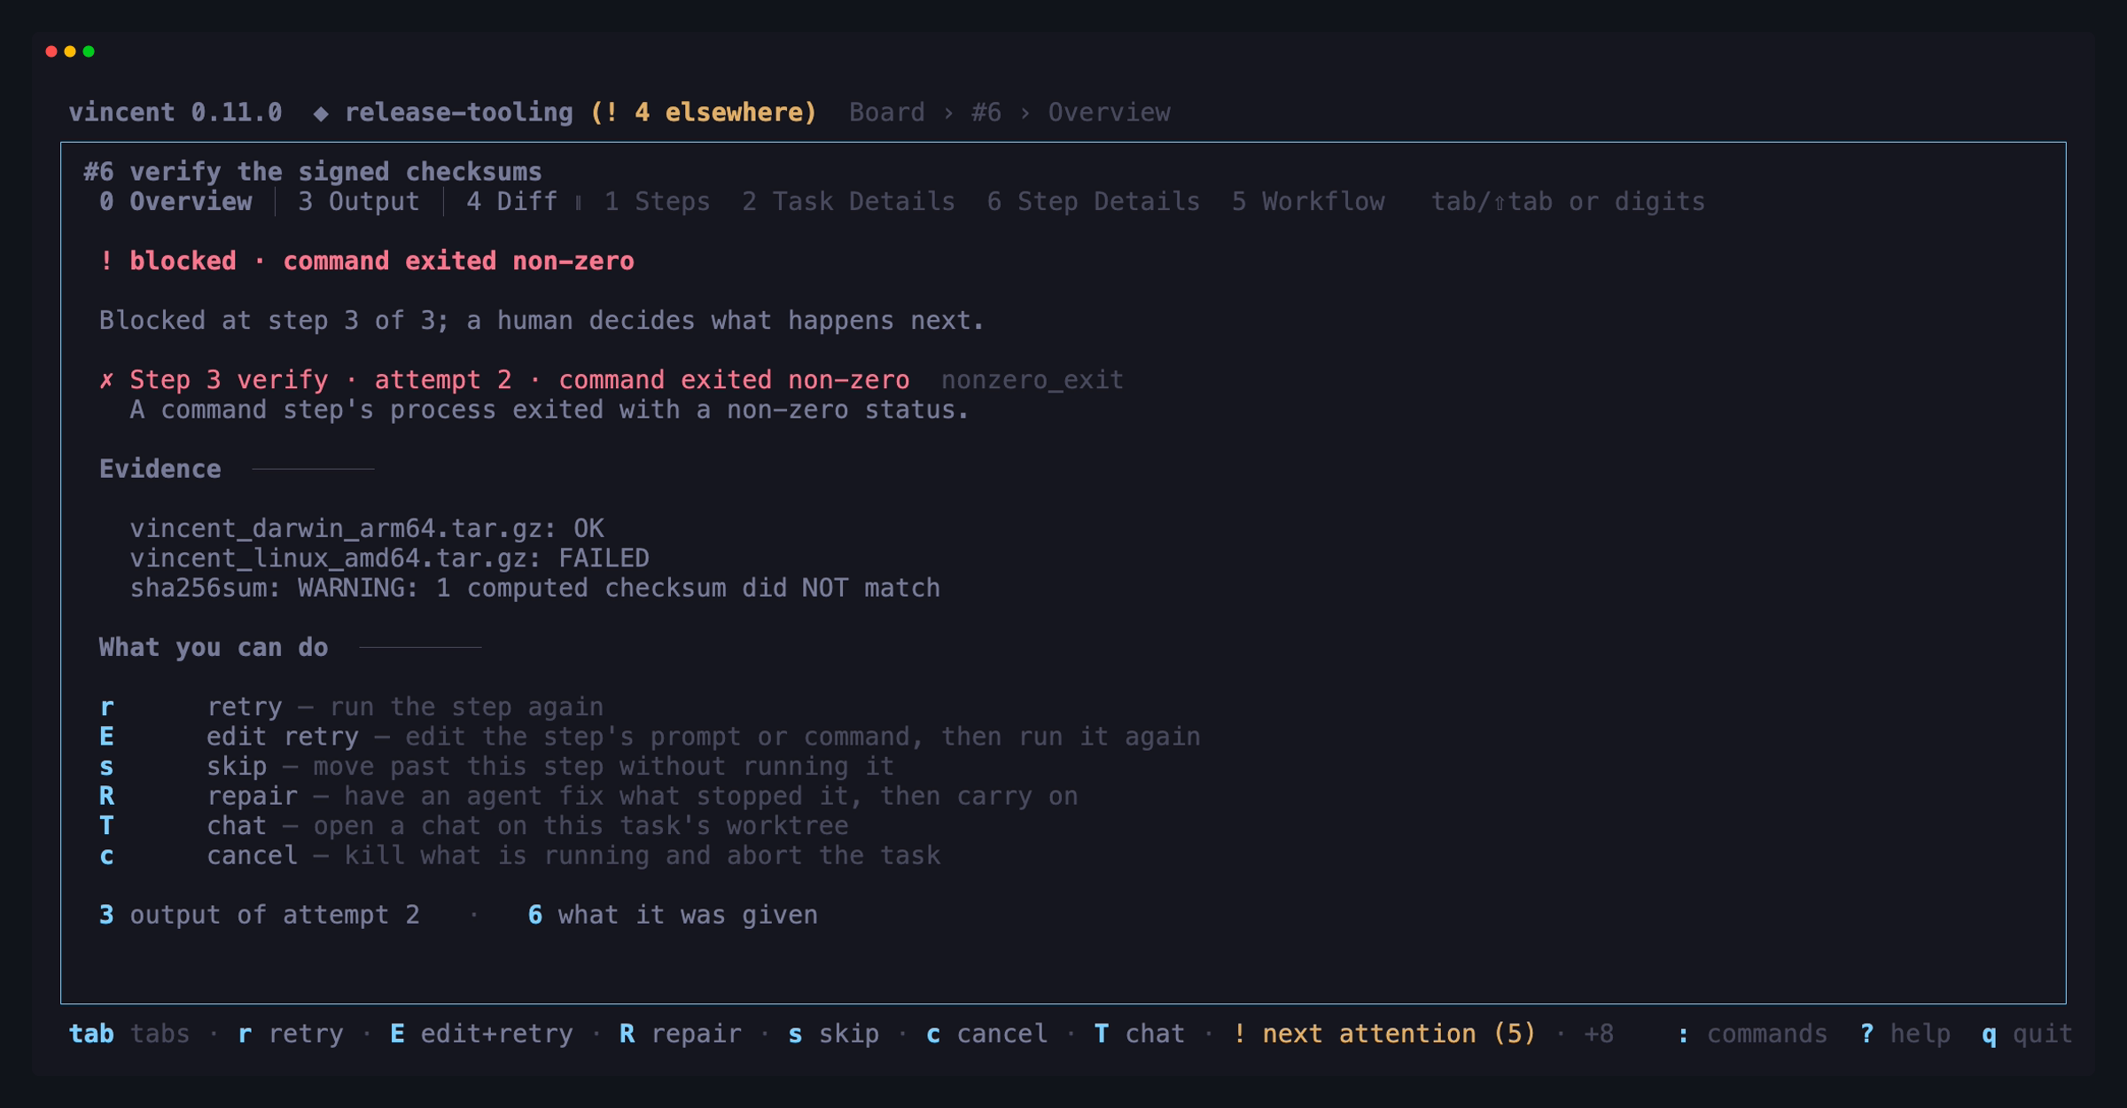Click the Overview breadcrumb entry
Image resolution: width=2127 pixels, height=1108 pixels.
click(x=1109, y=113)
